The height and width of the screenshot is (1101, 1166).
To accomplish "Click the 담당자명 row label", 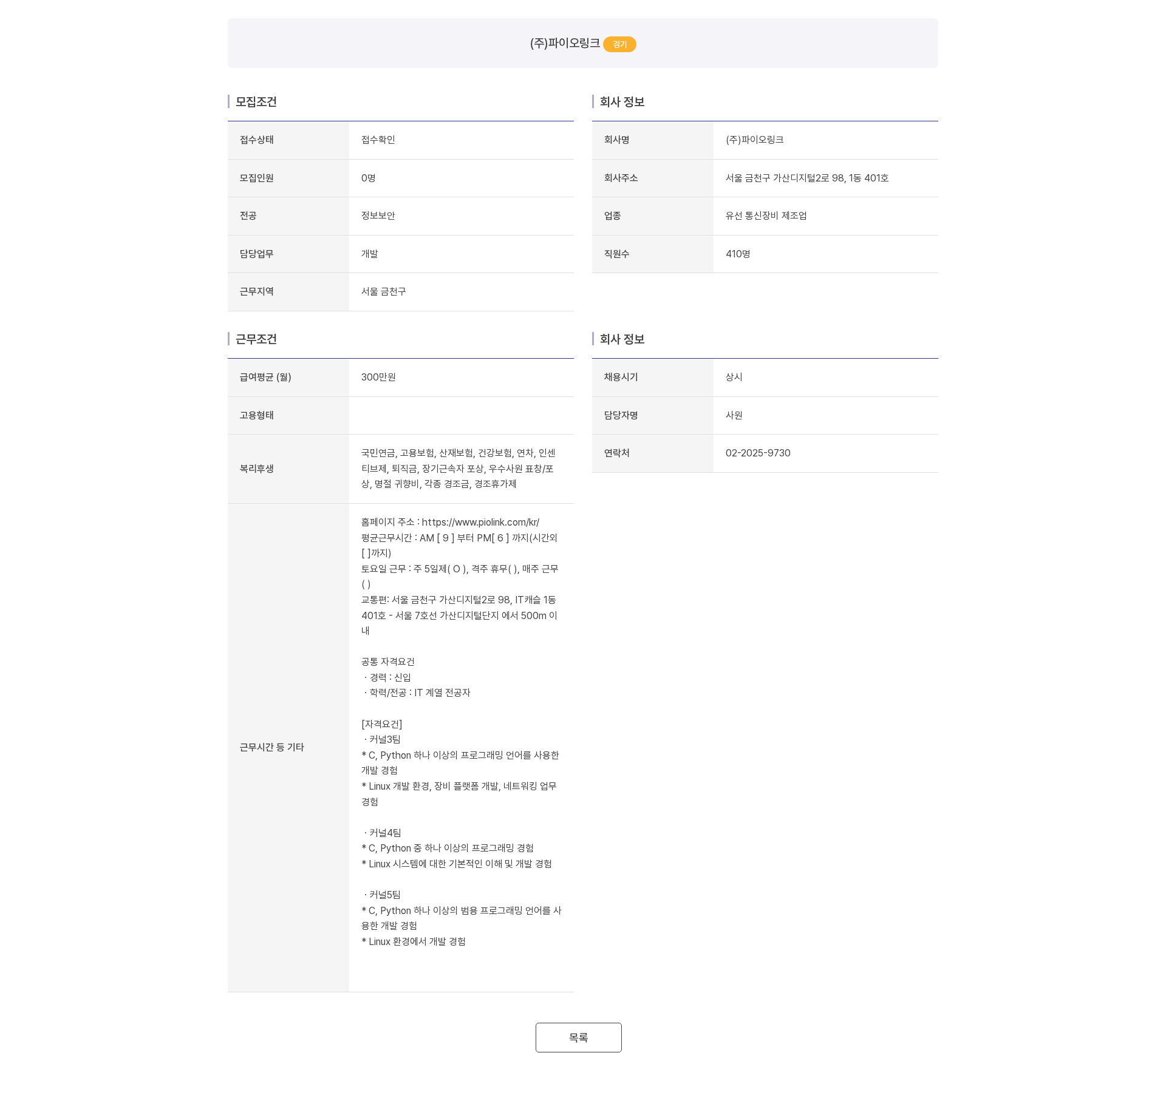I will [x=621, y=415].
